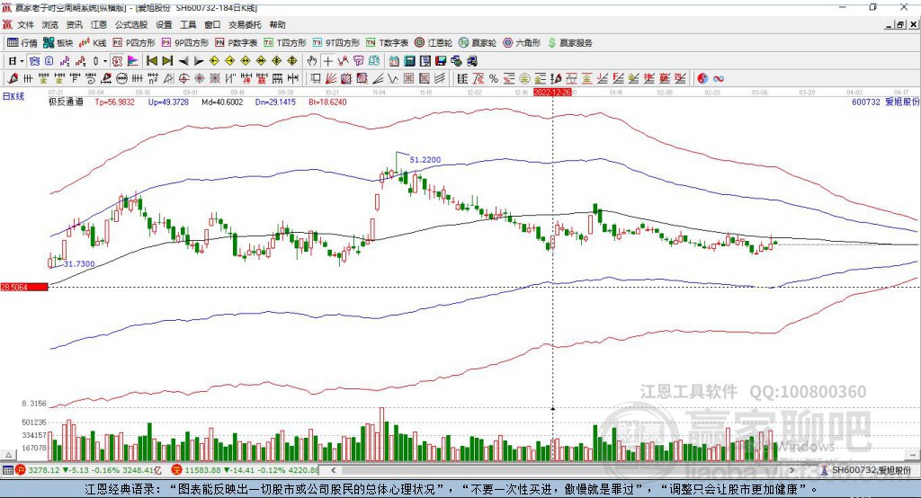The width and height of the screenshot is (921, 498).
Task: Click the 沪 Shanghai index icon
Action: coord(21,470)
